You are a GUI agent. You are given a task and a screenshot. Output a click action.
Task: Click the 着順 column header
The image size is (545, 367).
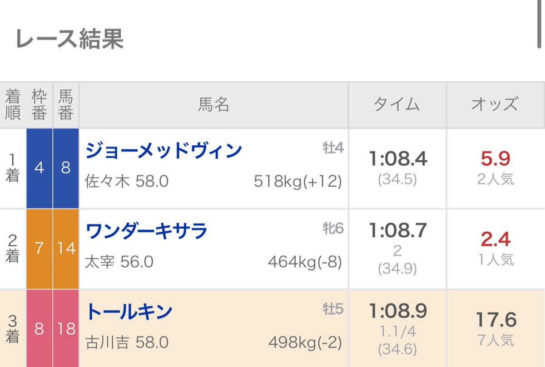point(13,105)
